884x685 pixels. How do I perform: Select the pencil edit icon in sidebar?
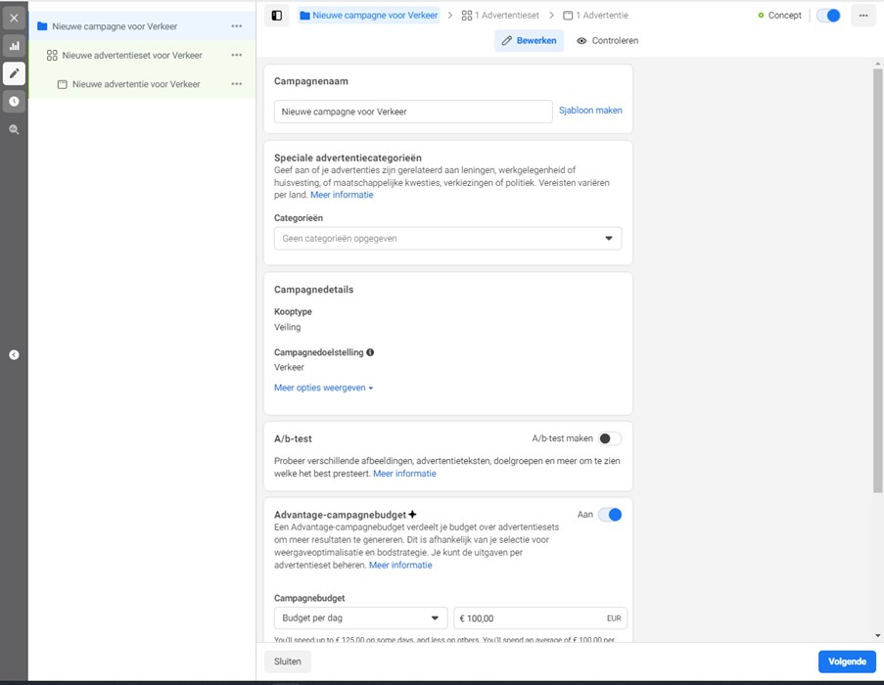[14, 73]
